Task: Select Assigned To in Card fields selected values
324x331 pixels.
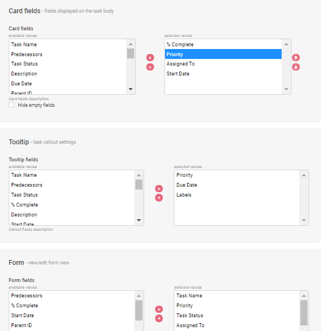Action: 223,64
